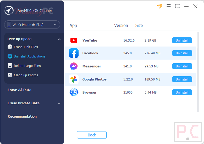Image resolution: width=204 pixels, height=144 pixels.
Task: Select the Facebook app name
Action: point(90,53)
